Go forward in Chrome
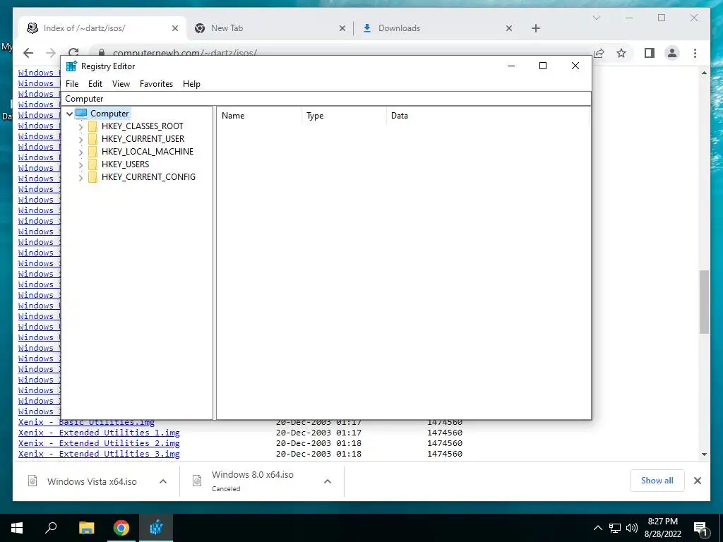 tap(51, 53)
